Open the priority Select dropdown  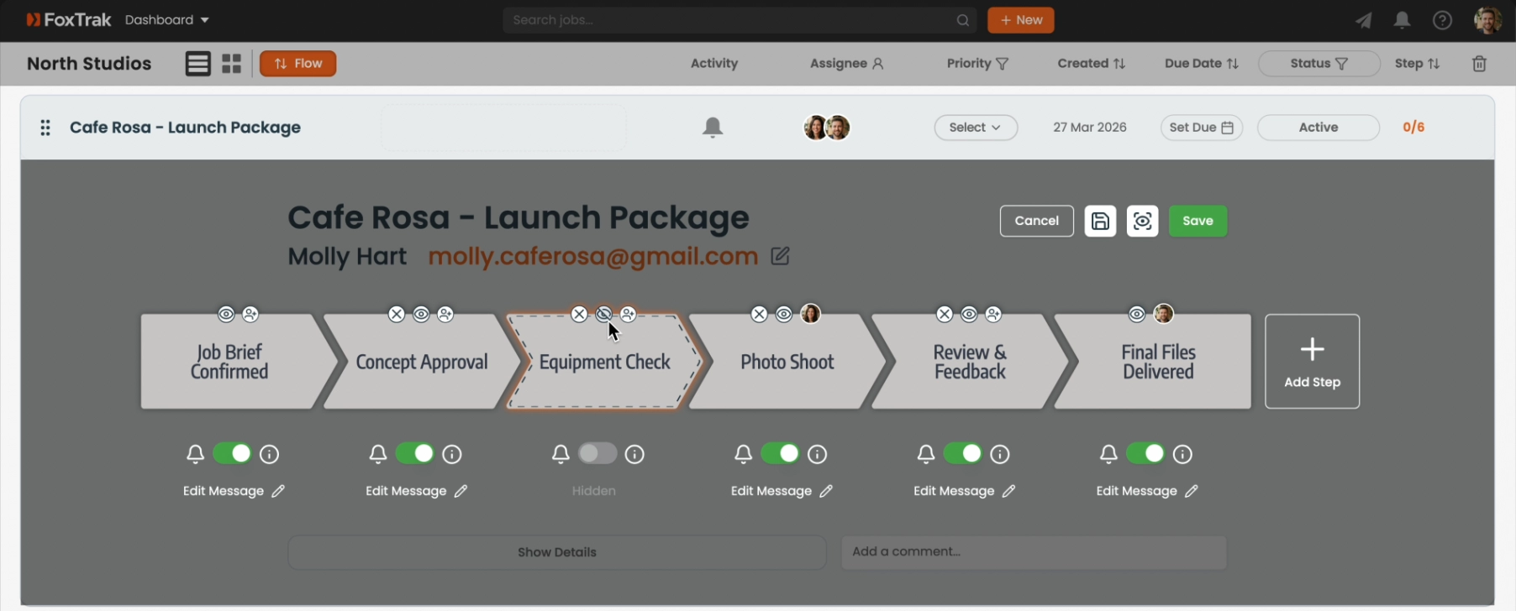click(976, 128)
